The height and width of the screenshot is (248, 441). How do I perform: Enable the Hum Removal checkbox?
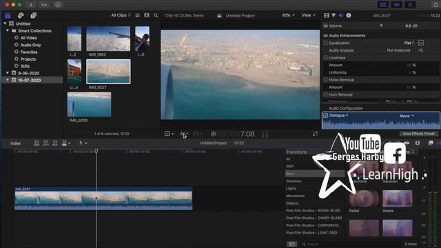point(326,94)
